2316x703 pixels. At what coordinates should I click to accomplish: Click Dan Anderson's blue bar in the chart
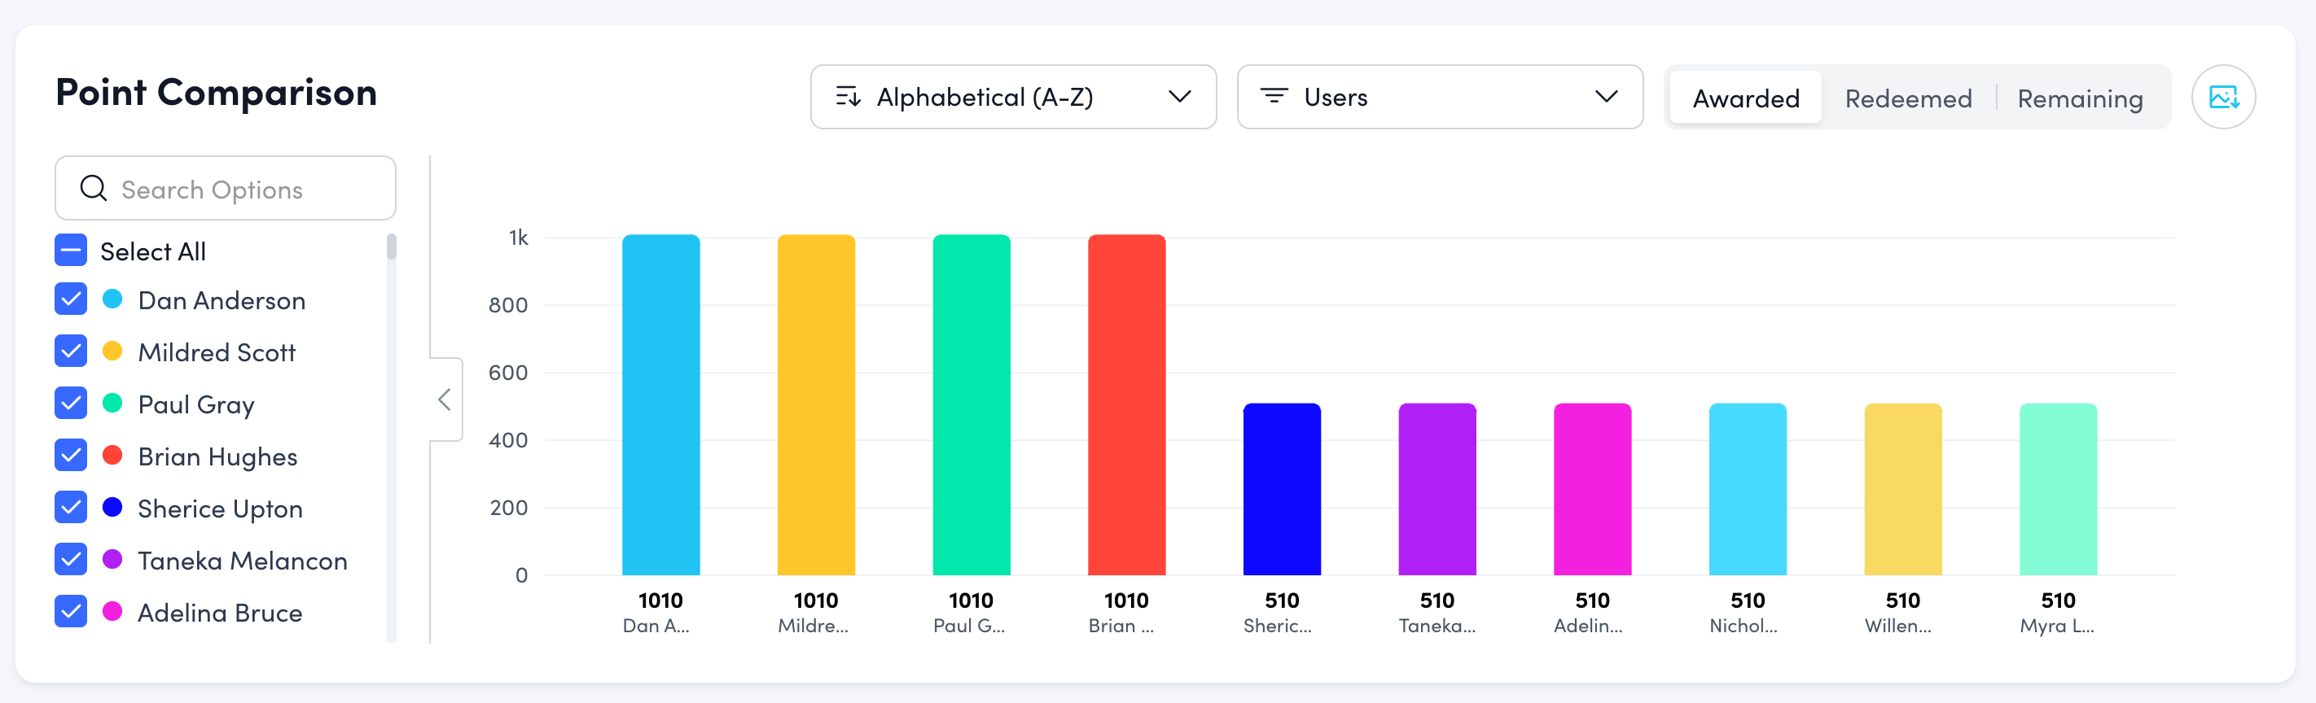point(660,404)
